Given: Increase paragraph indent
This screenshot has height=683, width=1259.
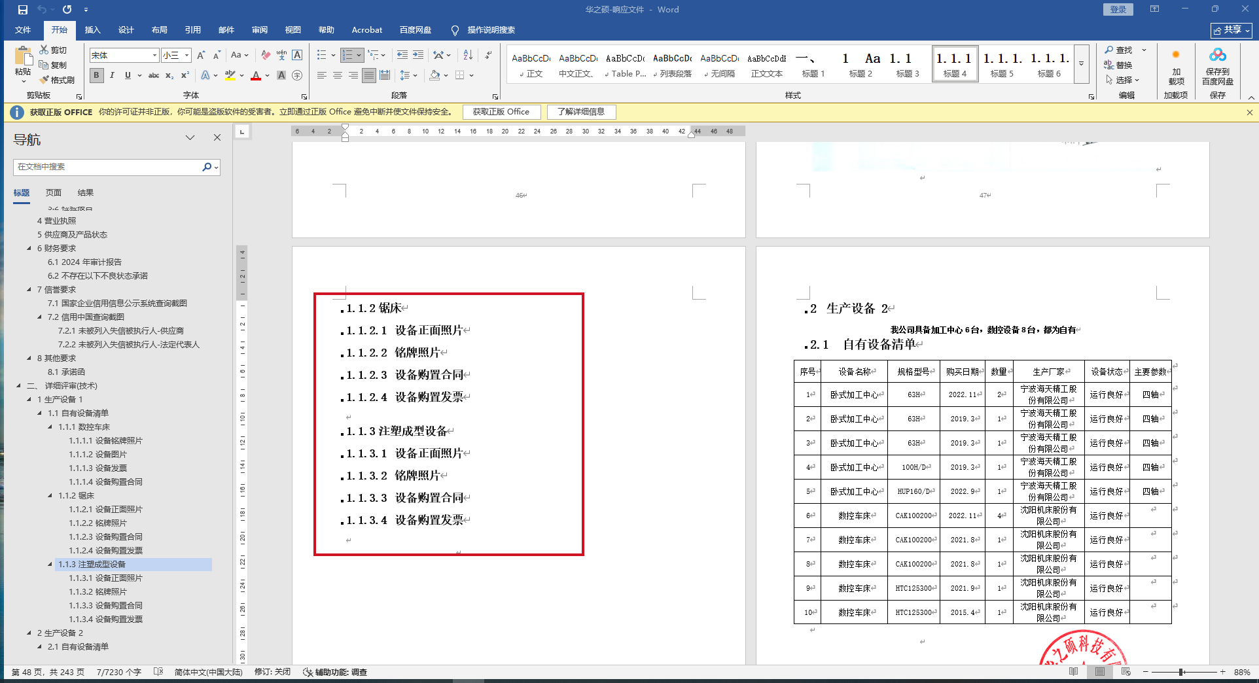Looking at the screenshot, I should coord(418,55).
